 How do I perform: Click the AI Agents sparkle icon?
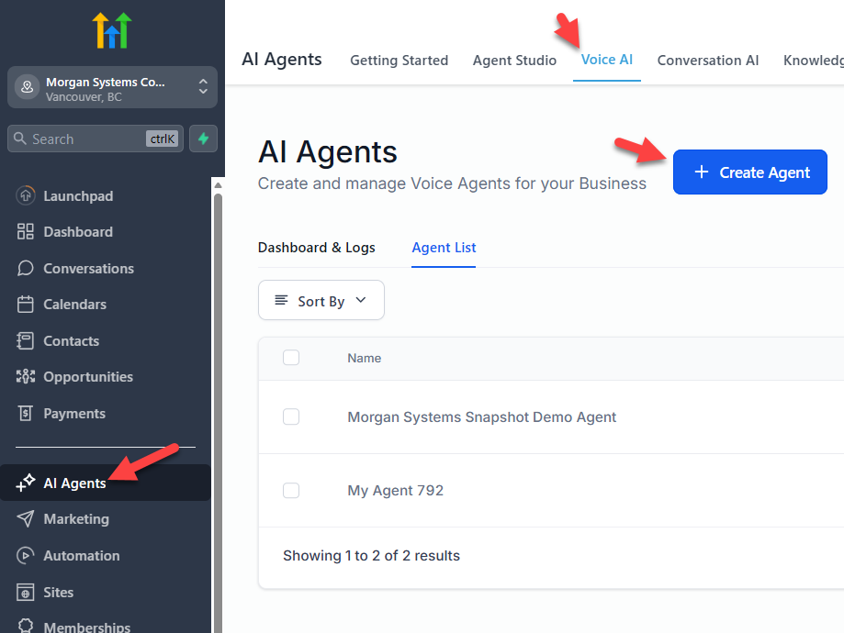pyautogui.click(x=26, y=483)
